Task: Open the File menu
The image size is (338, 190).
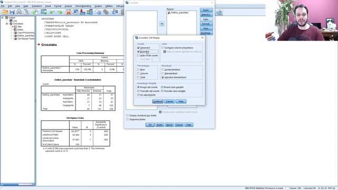Action: pos(3,6)
